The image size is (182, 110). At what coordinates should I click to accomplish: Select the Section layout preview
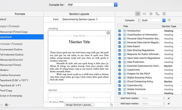(79, 97)
